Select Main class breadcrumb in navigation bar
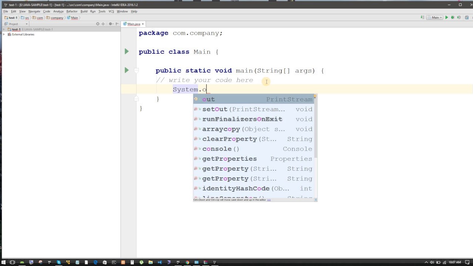This screenshot has height=266, width=473. pos(72,18)
